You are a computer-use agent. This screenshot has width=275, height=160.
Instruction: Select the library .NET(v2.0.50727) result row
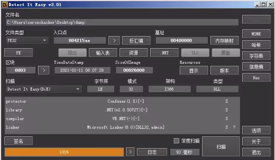[x=122, y=110]
